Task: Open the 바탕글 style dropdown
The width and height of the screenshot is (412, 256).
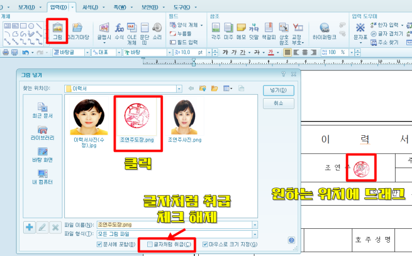Action: 88,52
